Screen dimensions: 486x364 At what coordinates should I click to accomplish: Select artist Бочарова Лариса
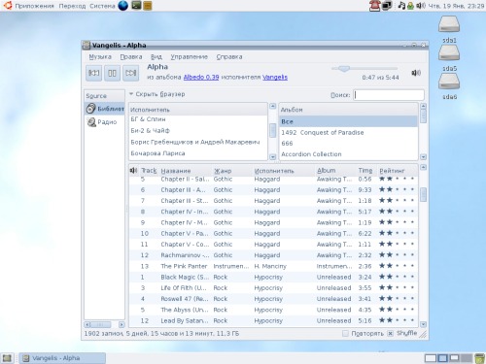point(198,153)
